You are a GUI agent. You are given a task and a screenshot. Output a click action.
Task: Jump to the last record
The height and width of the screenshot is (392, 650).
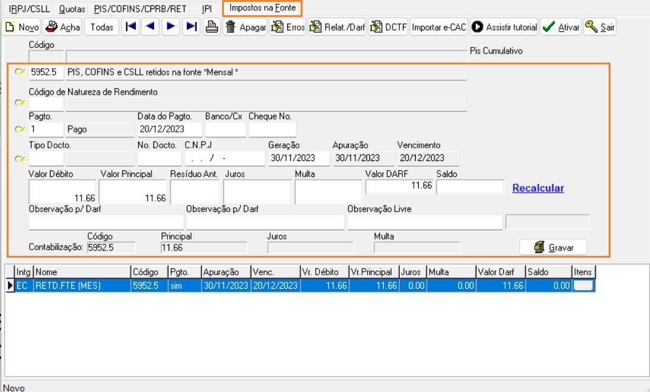pyautogui.click(x=191, y=27)
